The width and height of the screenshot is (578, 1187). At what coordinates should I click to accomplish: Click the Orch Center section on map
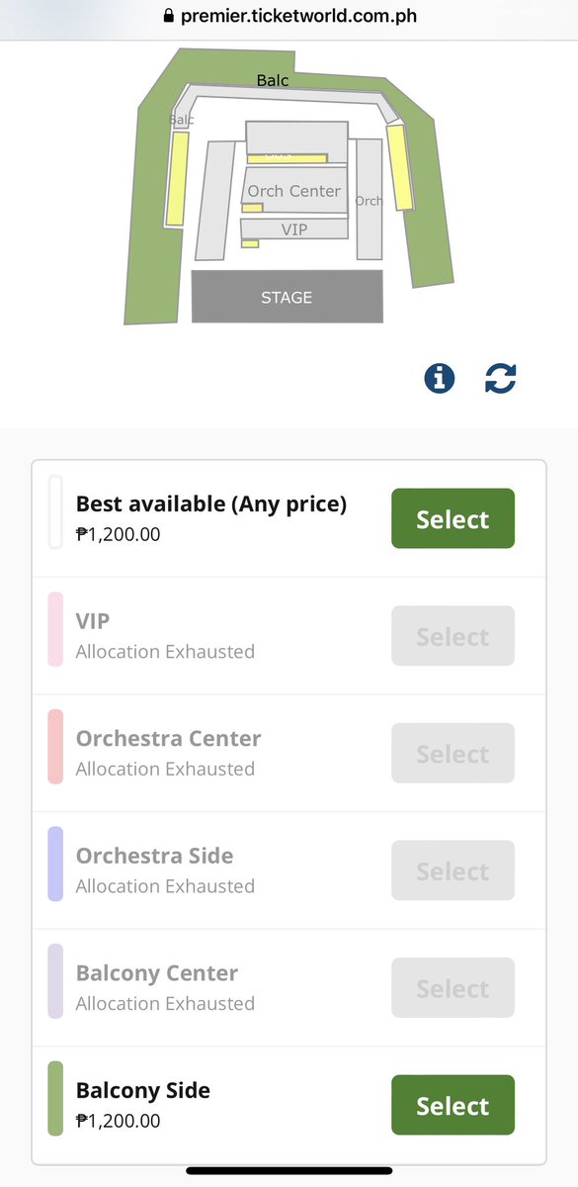[294, 190]
